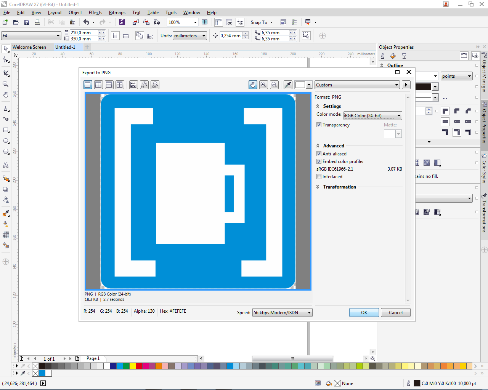Choose two vertical previews layout in Export dialog
The image size is (488, 390).
(98, 85)
